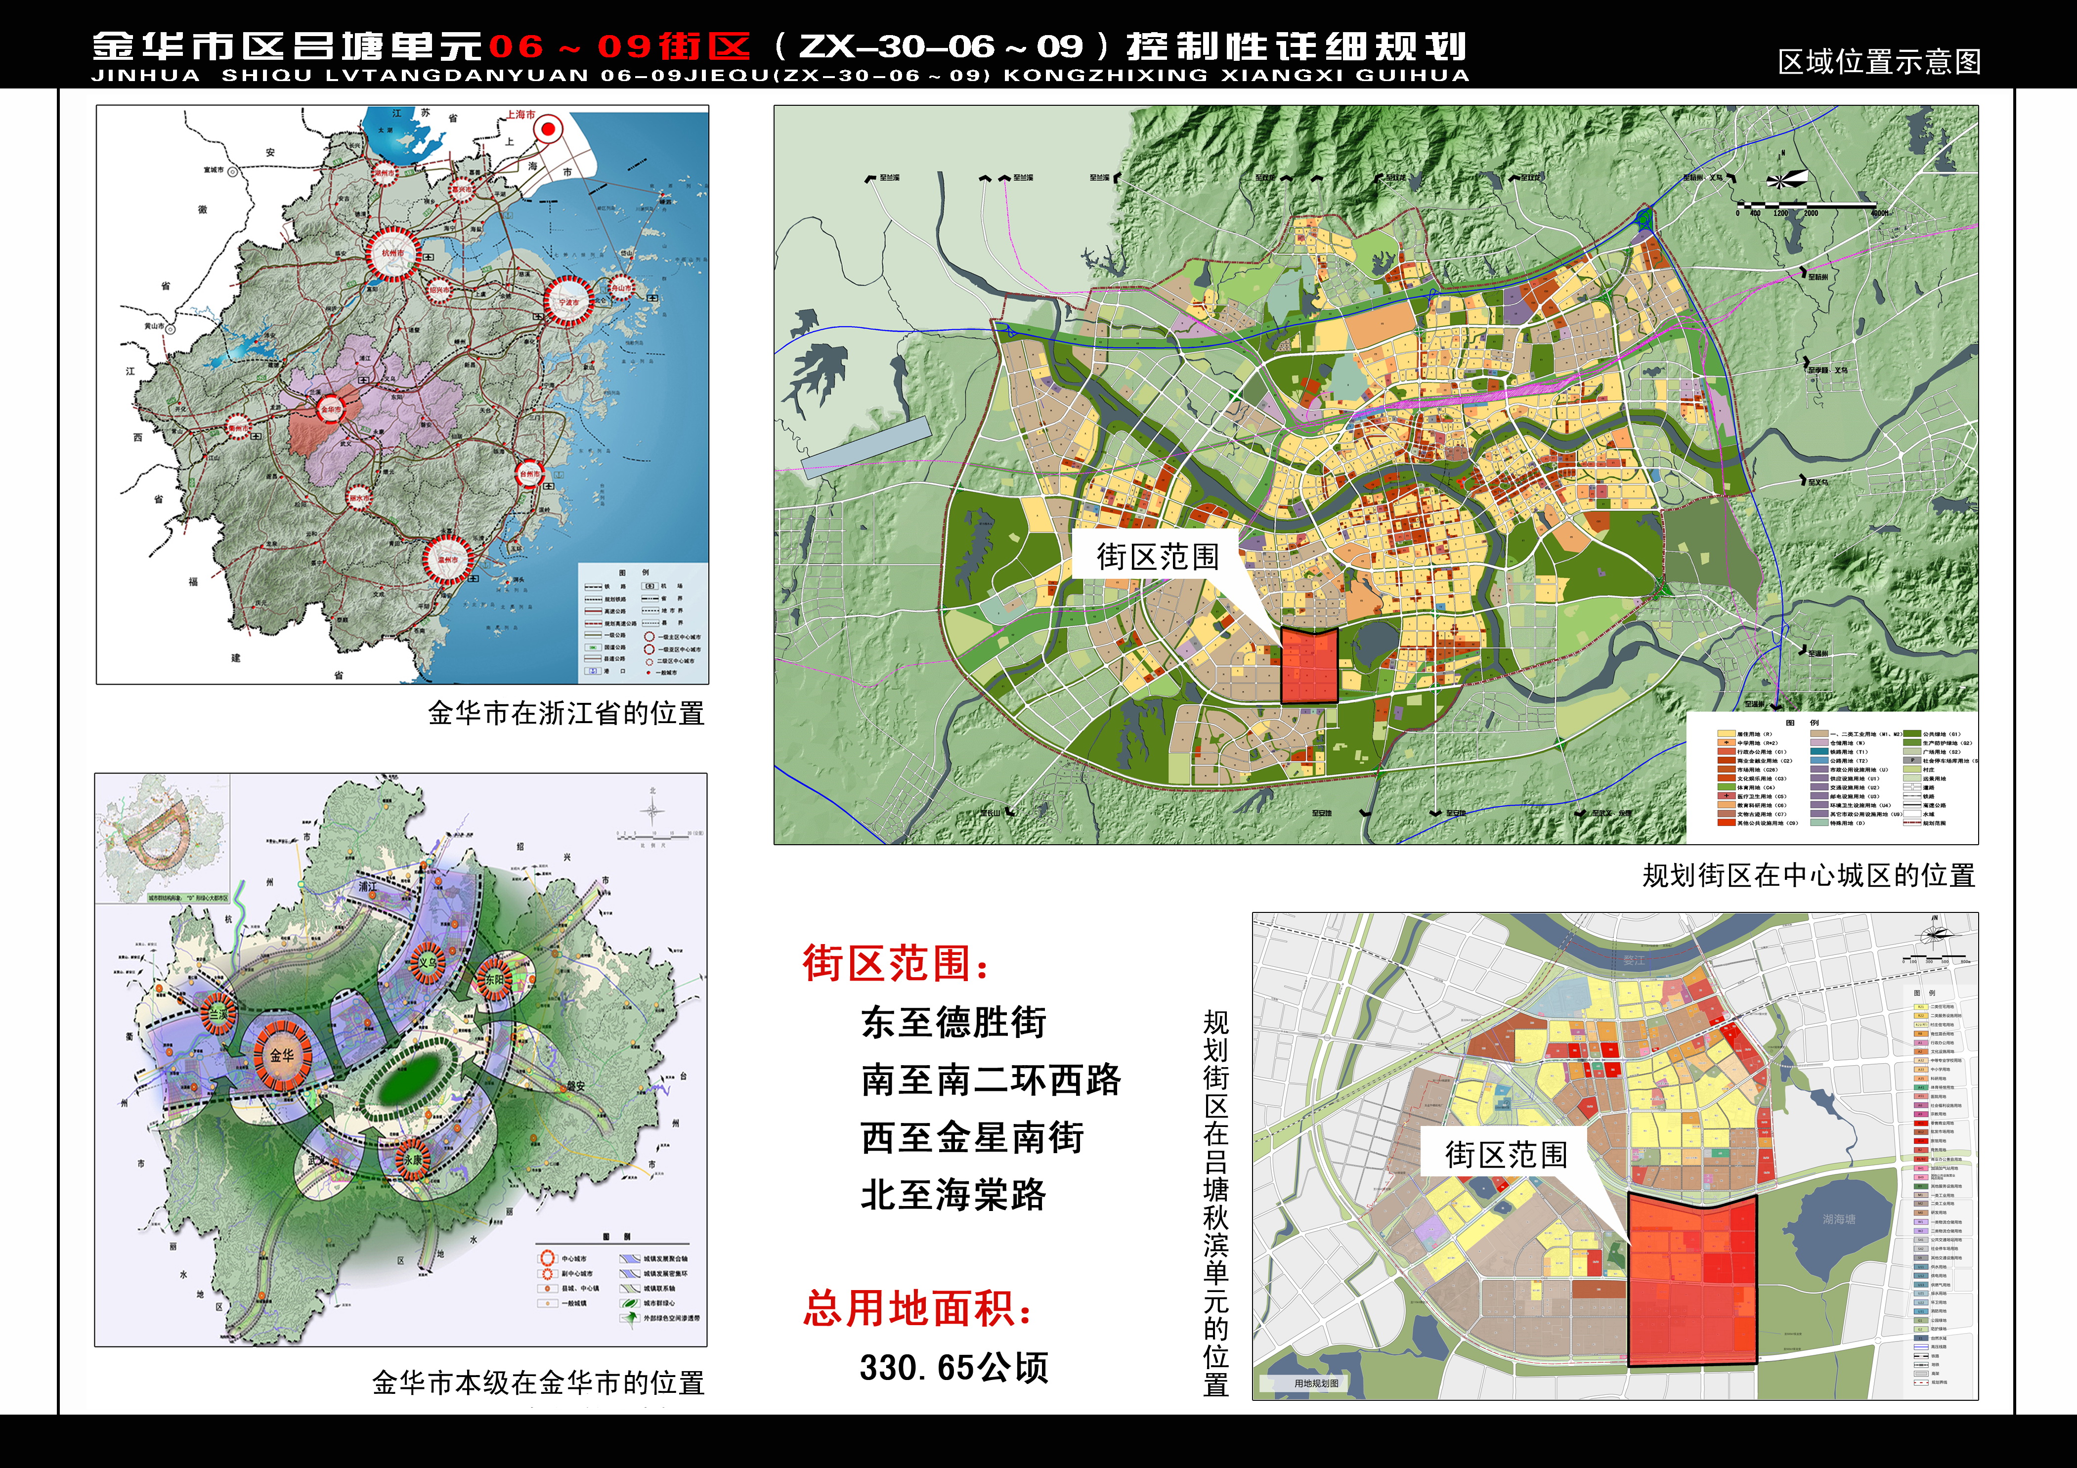
Task: Click the compass arrow on central city map
Action: [x=1787, y=180]
